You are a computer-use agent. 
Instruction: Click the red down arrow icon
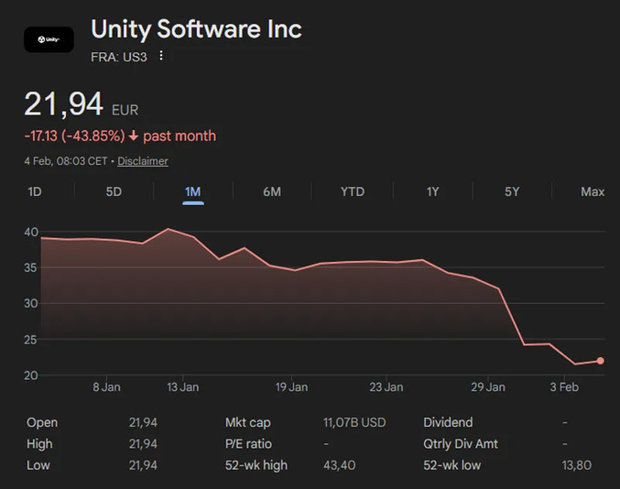[x=134, y=136]
